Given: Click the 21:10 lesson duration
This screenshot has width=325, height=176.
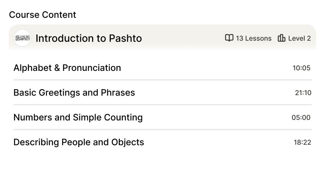Looking at the screenshot, I should (303, 93).
